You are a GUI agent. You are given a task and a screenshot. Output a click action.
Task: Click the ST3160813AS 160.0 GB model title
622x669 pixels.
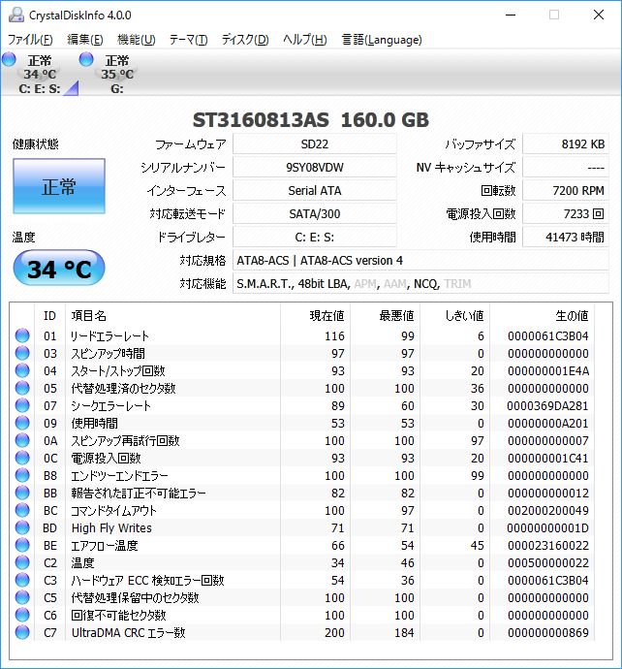click(x=311, y=120)
